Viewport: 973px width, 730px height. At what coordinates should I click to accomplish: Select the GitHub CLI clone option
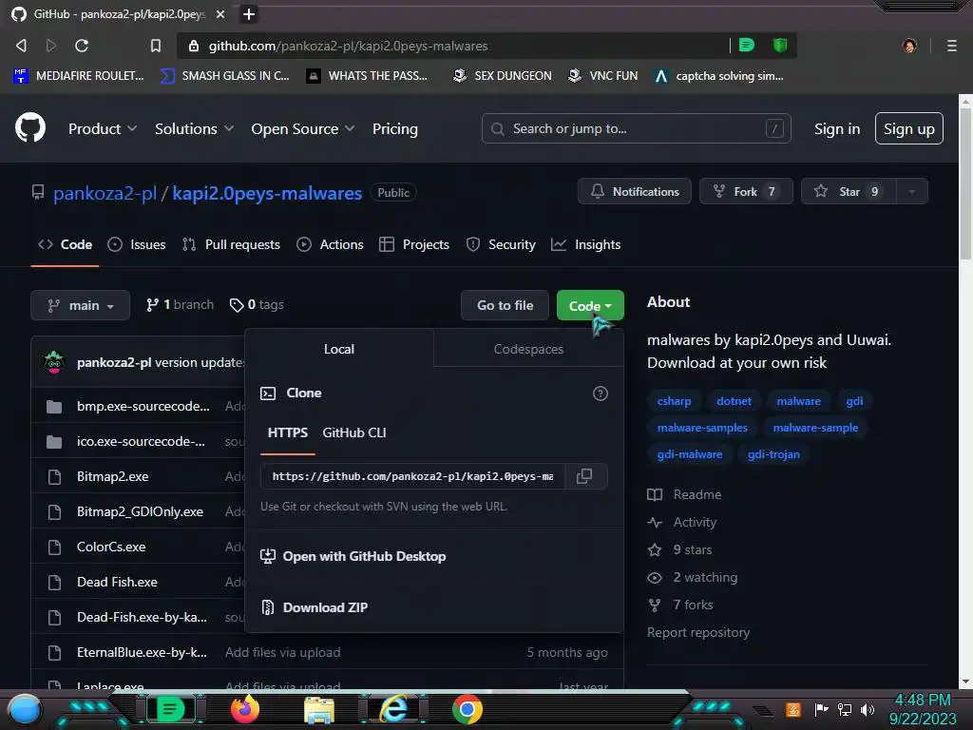click(354, 432)
